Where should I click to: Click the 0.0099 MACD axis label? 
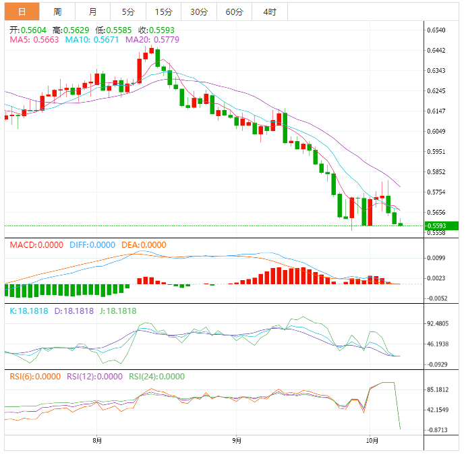436,258
